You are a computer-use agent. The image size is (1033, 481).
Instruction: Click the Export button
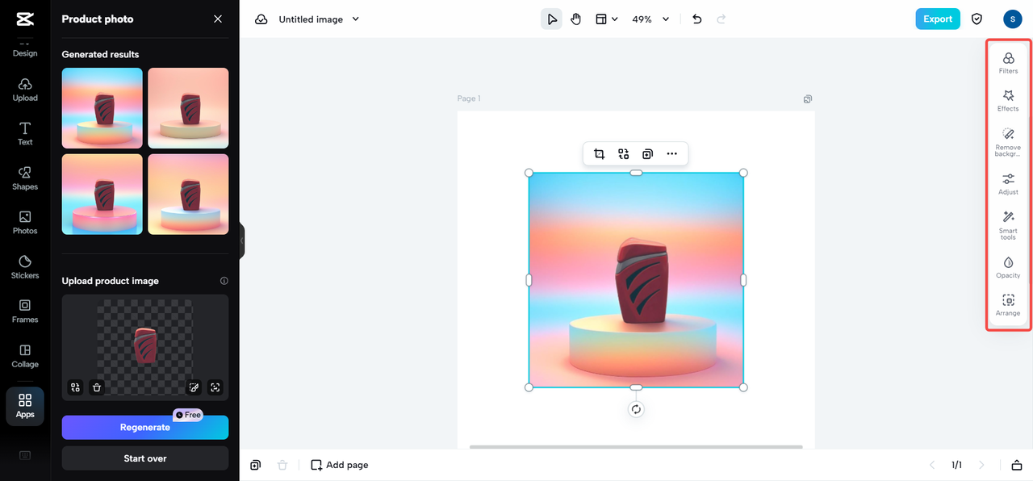(x=938, y=19)
